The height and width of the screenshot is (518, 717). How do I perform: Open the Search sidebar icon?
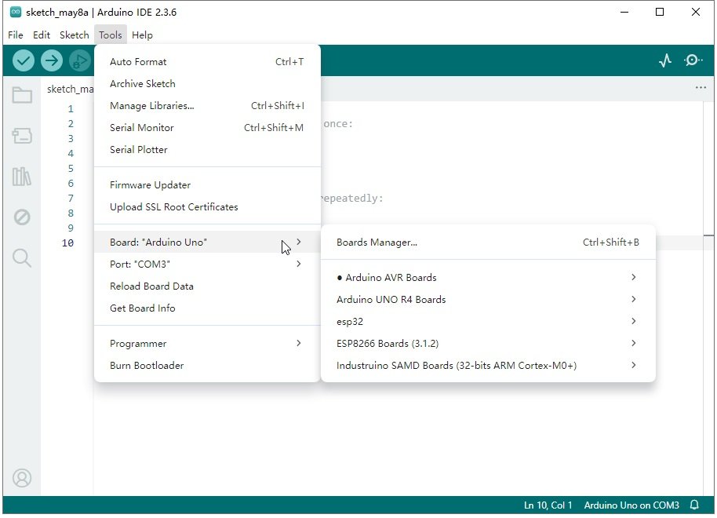click(22, 258)
